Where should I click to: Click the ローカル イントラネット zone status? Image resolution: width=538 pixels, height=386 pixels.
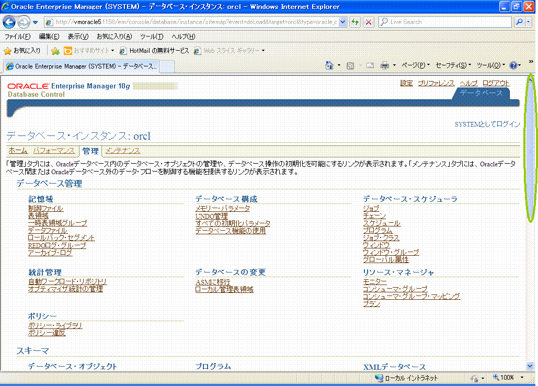(407, 378)
